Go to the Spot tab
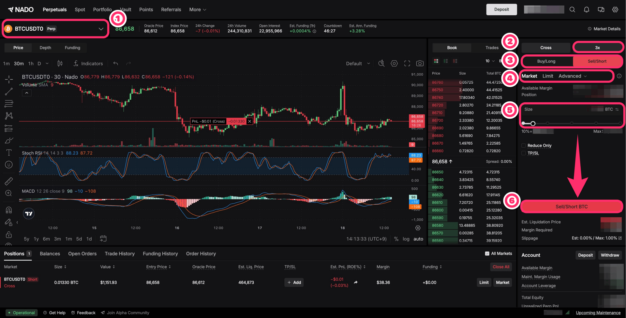This screenshot has height=318, width=626. [x=80, y=9]
